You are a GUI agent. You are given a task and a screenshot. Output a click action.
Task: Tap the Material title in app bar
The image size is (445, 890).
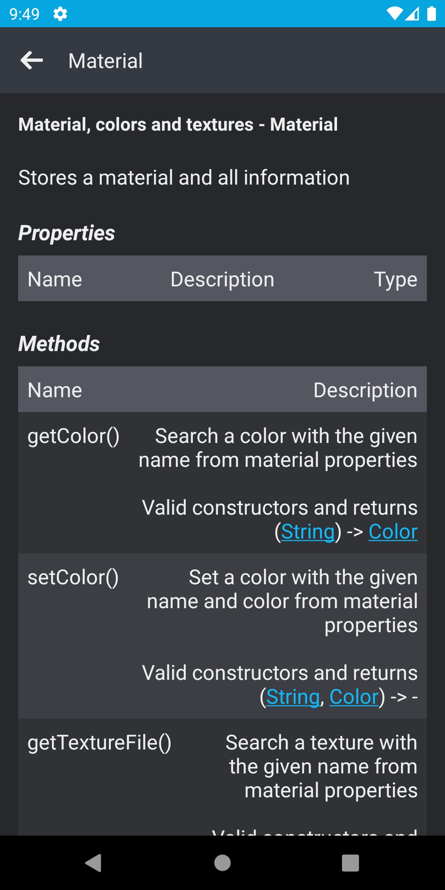tap(105, 61)
